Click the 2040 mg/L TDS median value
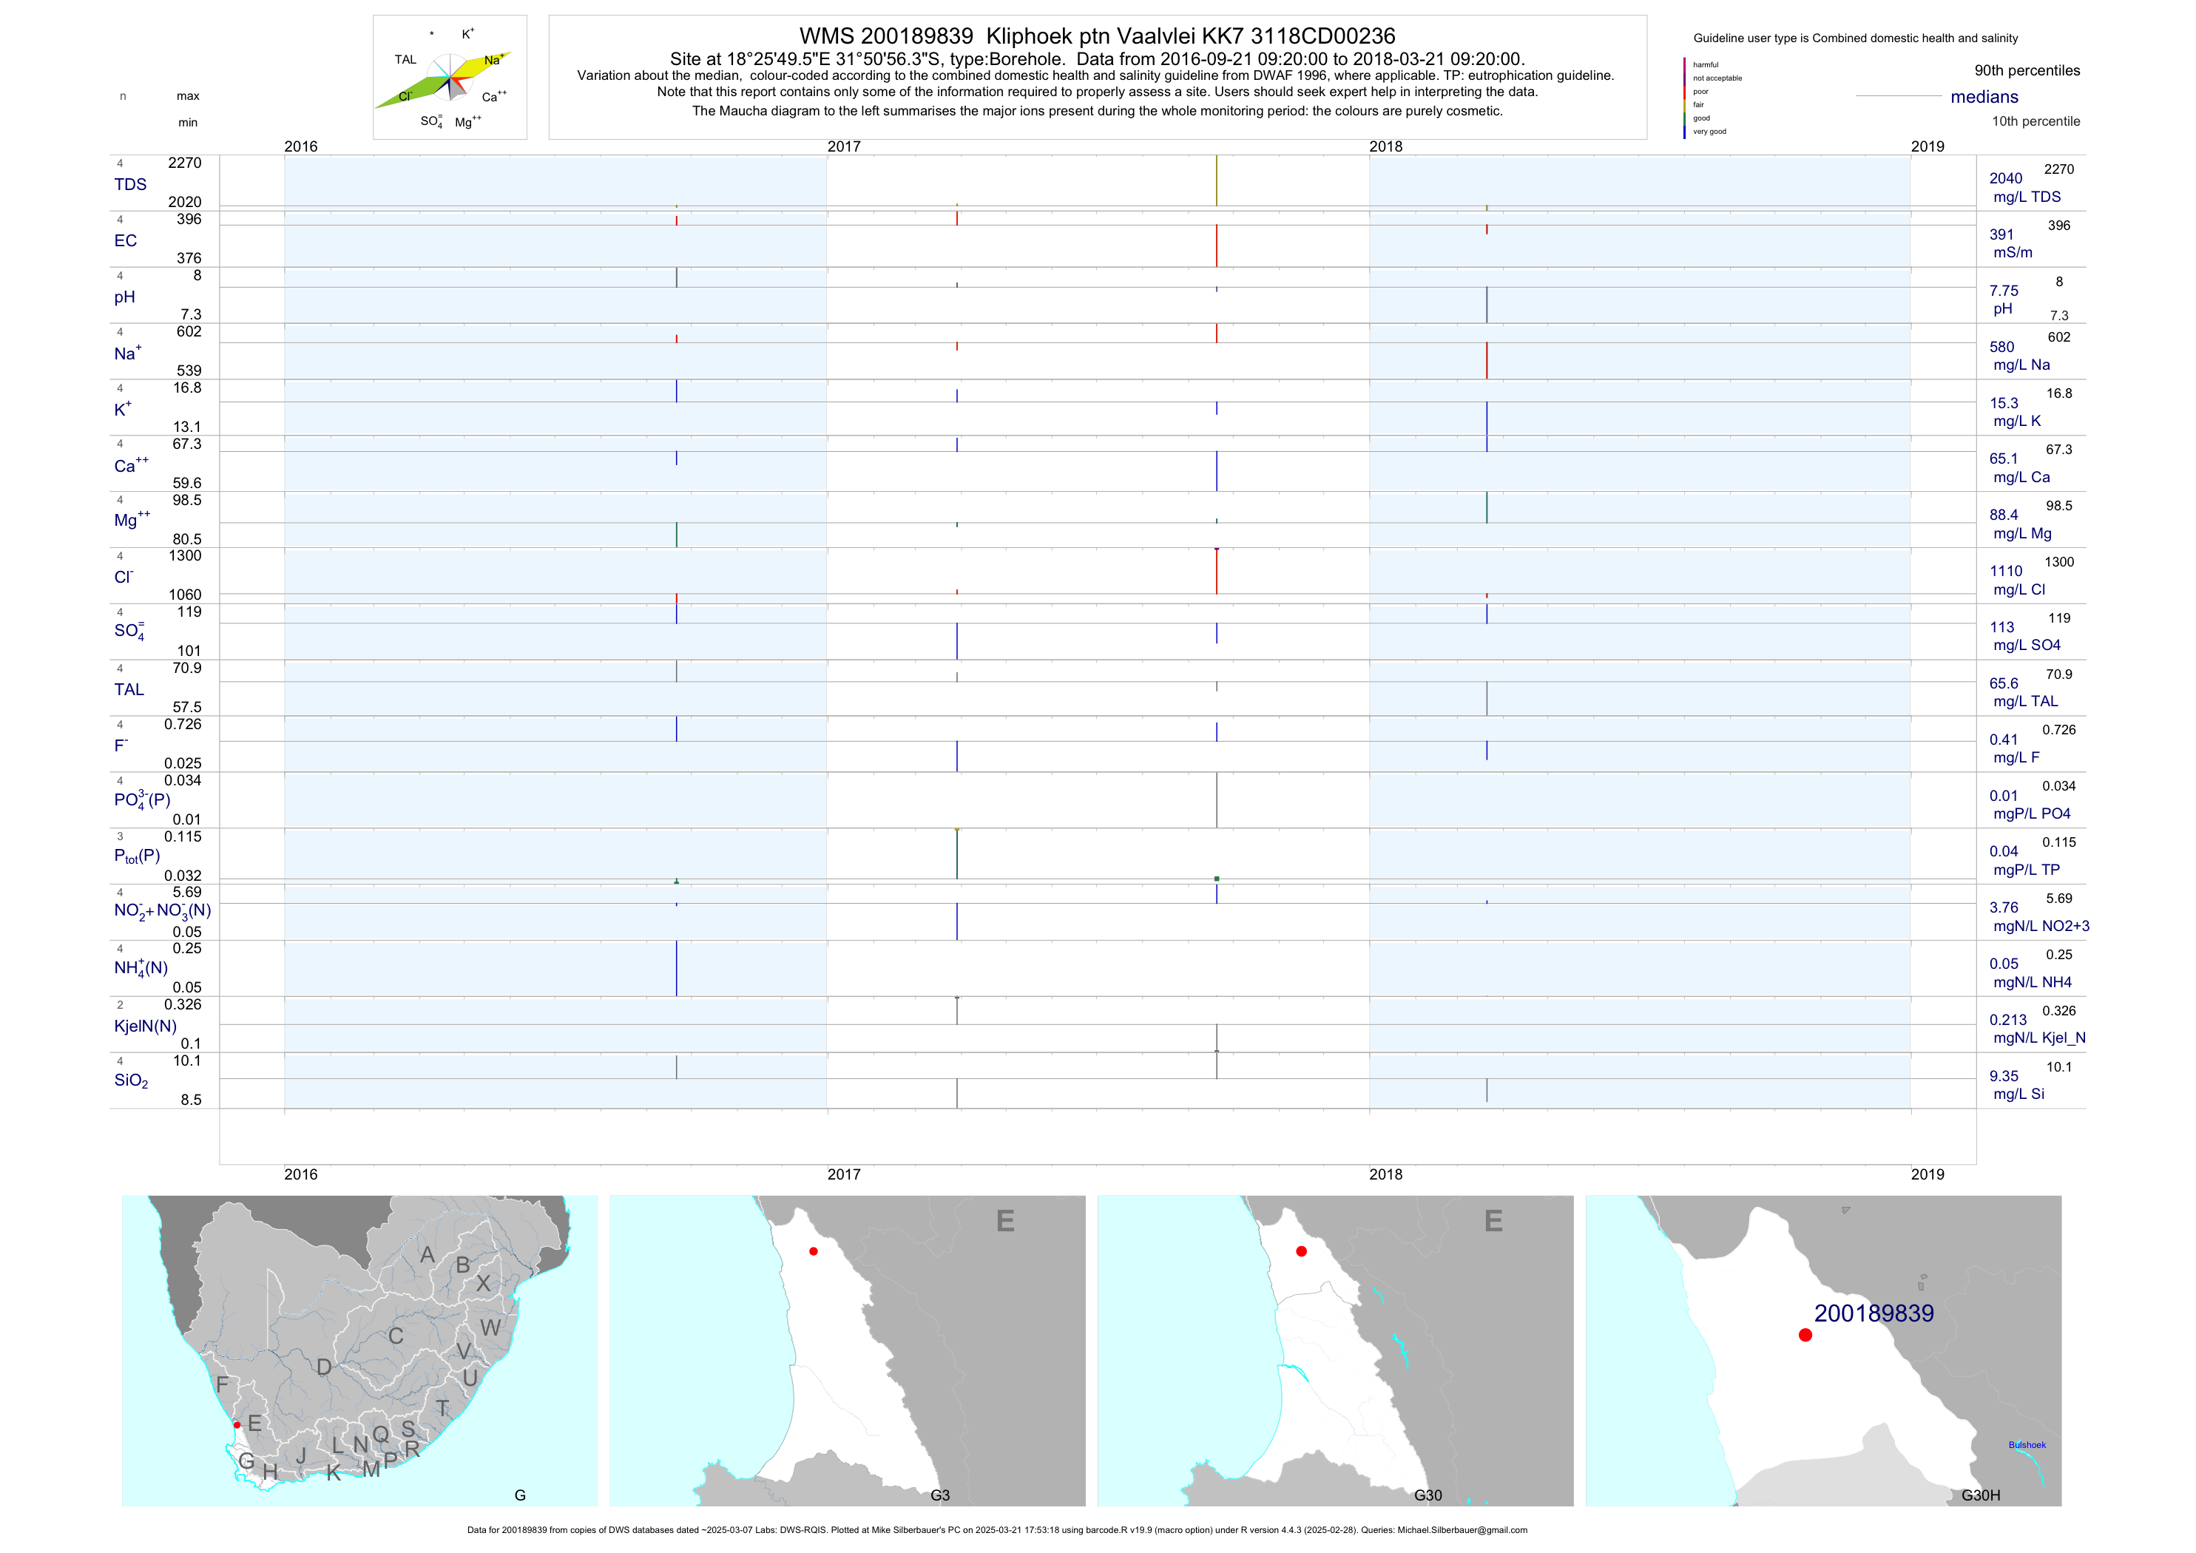The width and height of the screenshot is (2196, 1553). click(x=2006, y=179)
